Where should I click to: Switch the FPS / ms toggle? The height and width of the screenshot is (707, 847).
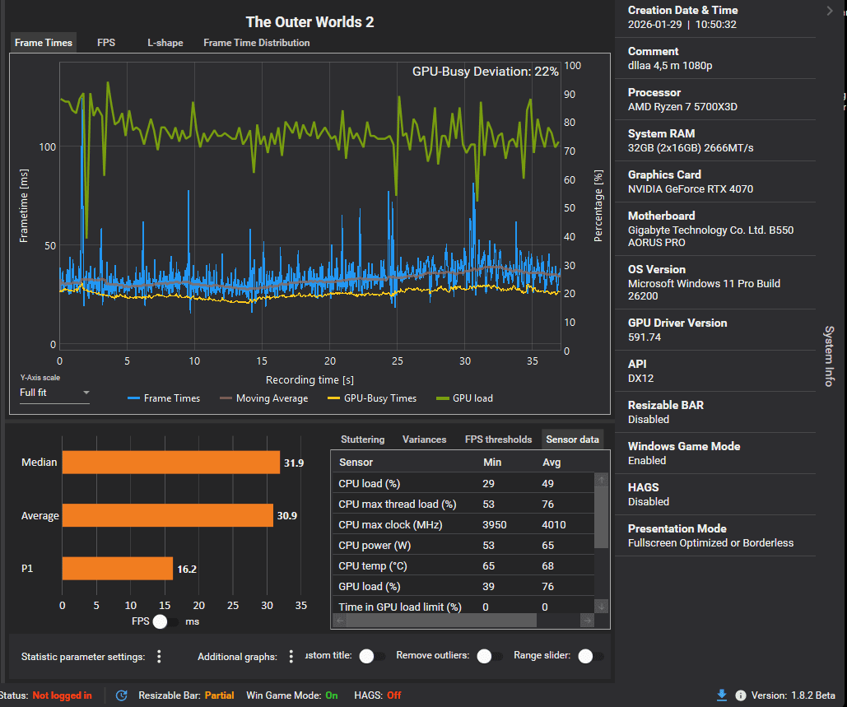click(x=166, y=621)
